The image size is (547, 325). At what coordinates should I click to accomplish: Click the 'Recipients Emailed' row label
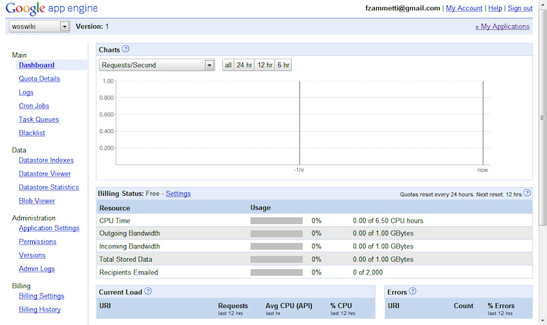tap(129, 272)
